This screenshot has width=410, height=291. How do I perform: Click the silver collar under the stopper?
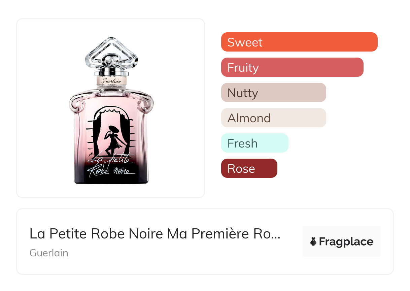[111, 72]
